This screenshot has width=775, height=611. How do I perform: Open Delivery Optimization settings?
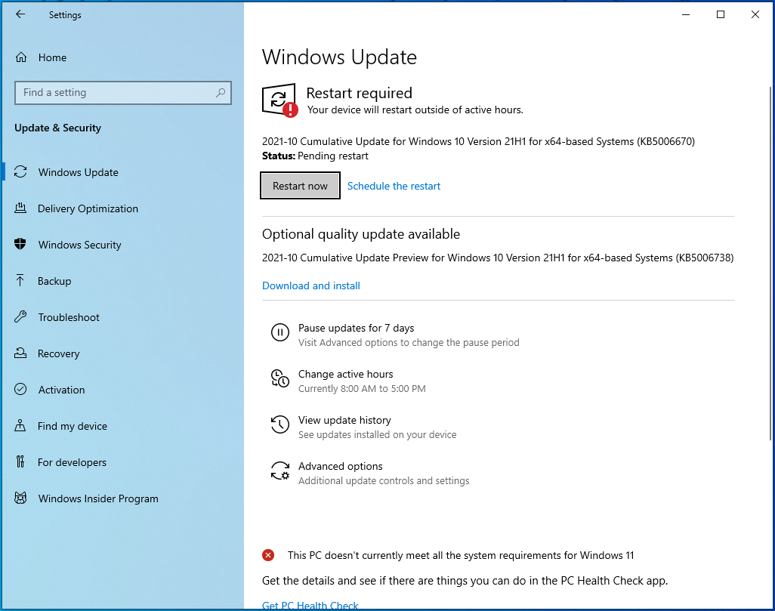88,208
